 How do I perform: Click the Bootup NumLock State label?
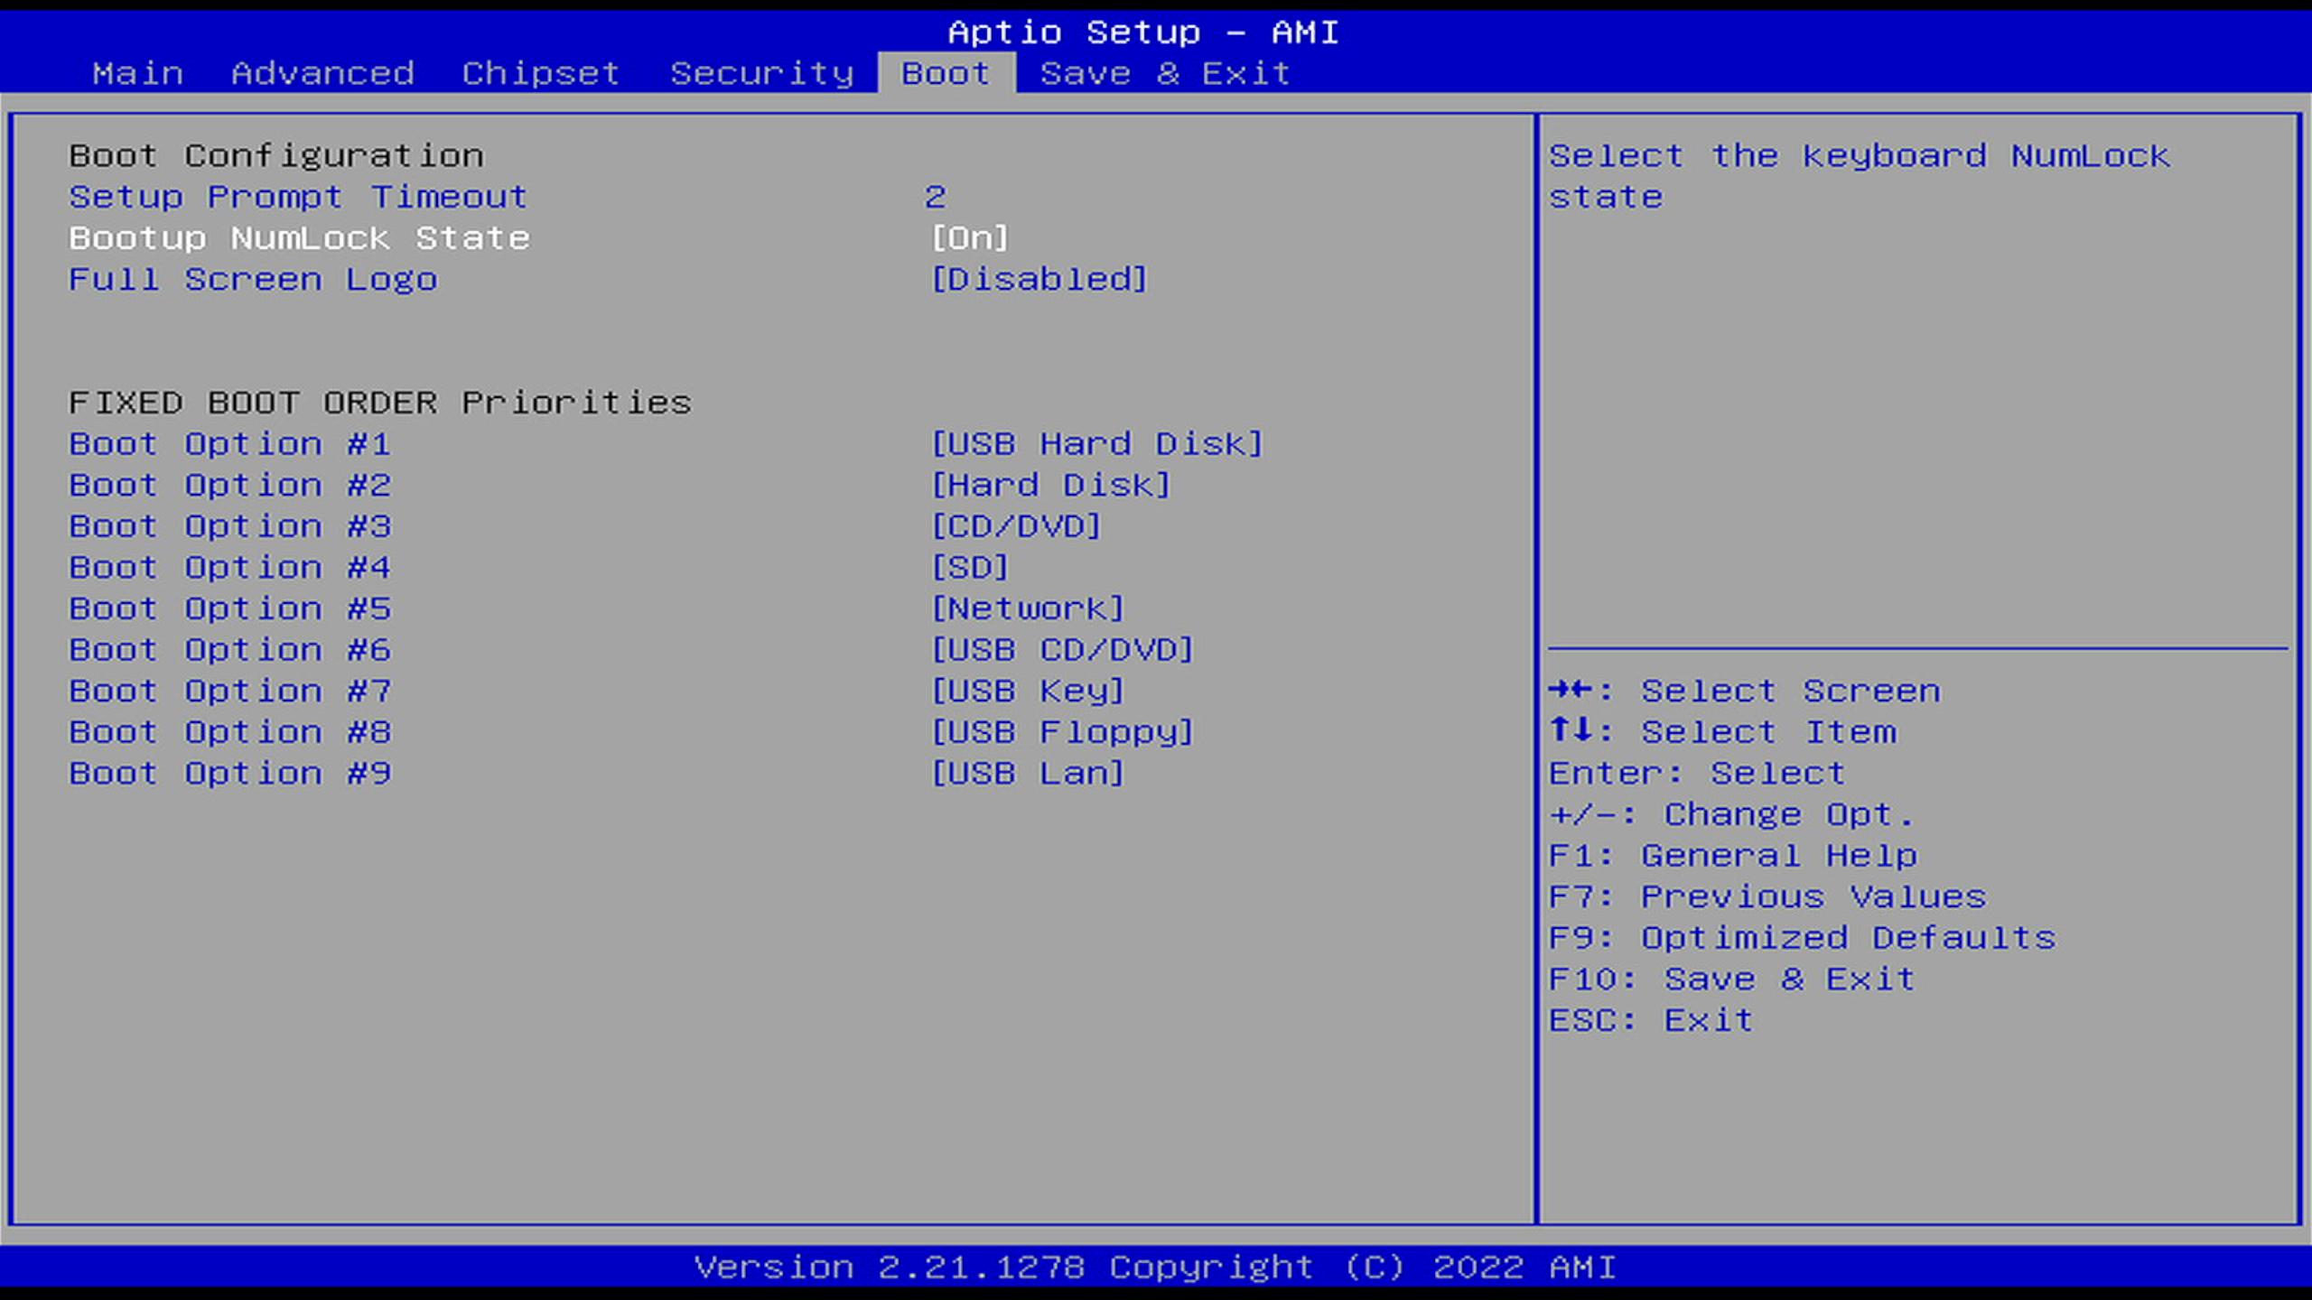[299, 238]
